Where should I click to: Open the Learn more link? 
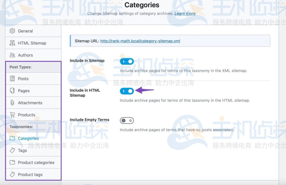[x=185, y=13]
